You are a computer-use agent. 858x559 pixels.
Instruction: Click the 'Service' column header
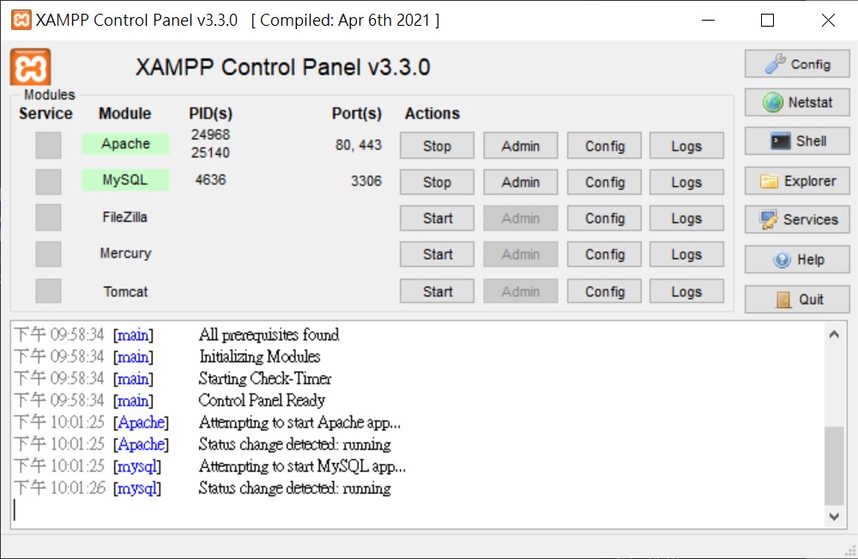[x=45, y=113]
